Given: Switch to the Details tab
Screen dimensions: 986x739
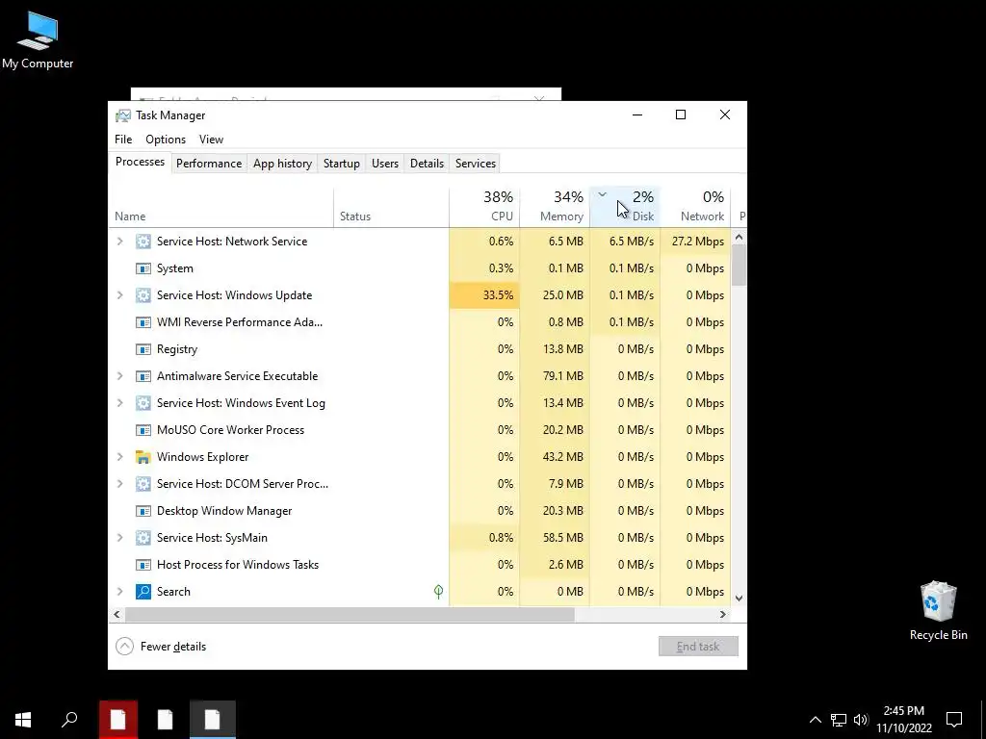Looking at the screenshot, I should (427, 164).
